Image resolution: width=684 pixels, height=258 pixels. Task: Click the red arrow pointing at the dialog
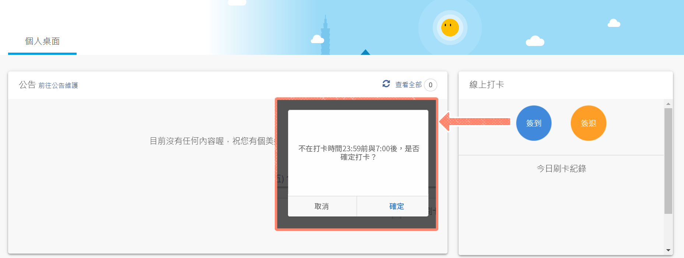coord(475,121)
